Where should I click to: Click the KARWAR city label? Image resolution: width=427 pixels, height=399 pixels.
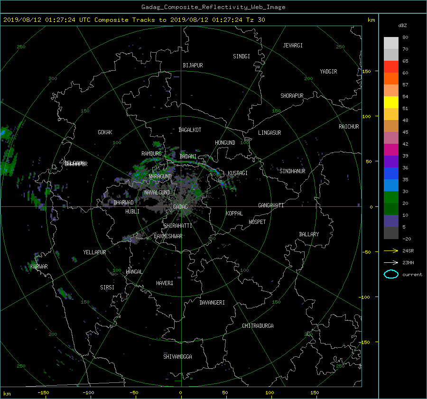pos(39,267)
